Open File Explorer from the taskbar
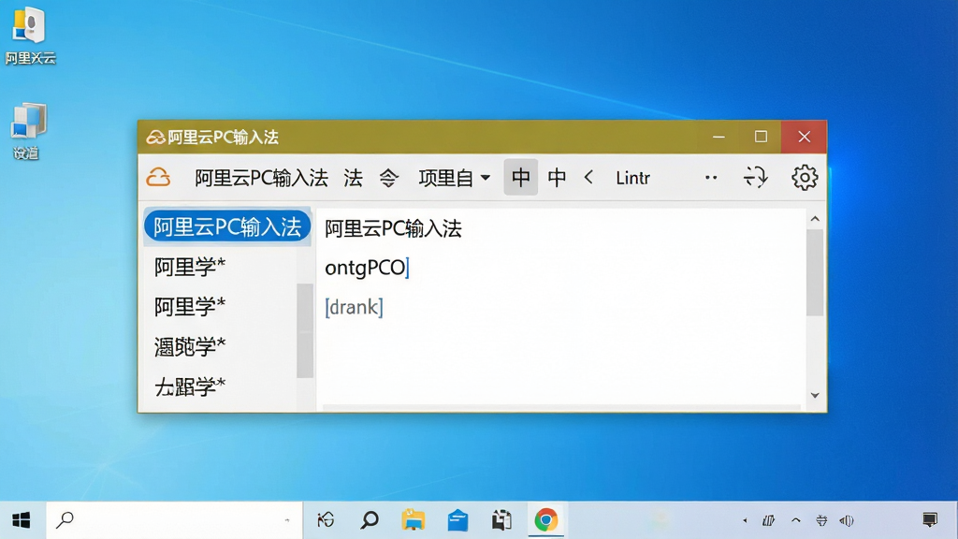Screen dimensions: 958x539 tap(413, 520)
